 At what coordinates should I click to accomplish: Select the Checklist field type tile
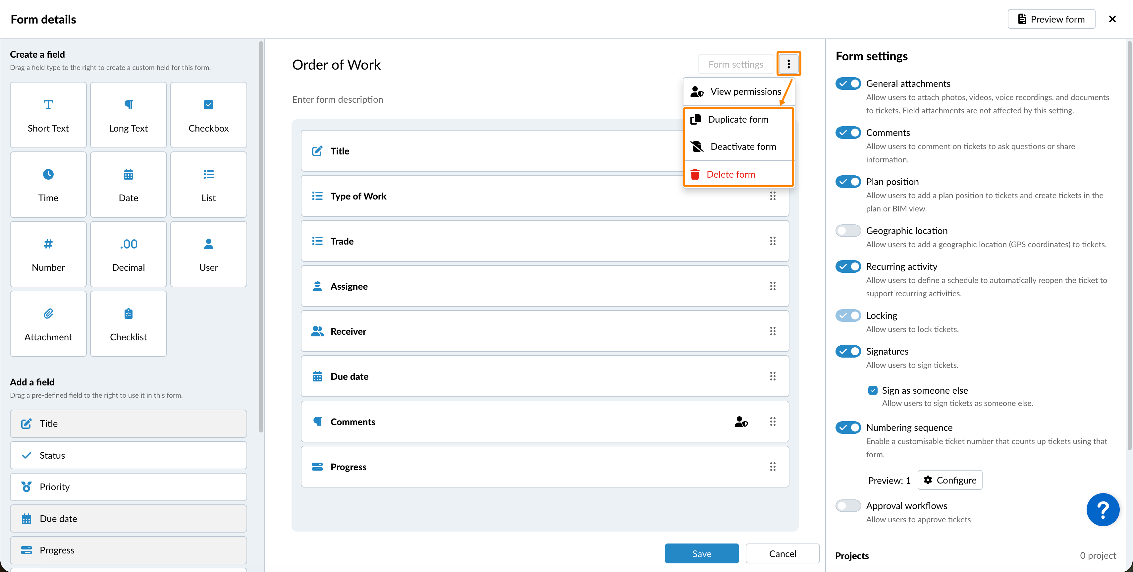[x=129, y=323]
